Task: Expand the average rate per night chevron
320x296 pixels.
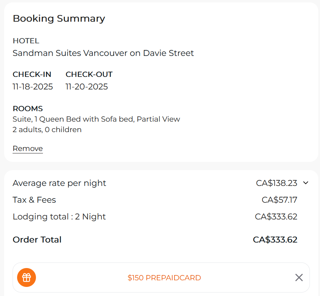Action: [x=306, y=183]
